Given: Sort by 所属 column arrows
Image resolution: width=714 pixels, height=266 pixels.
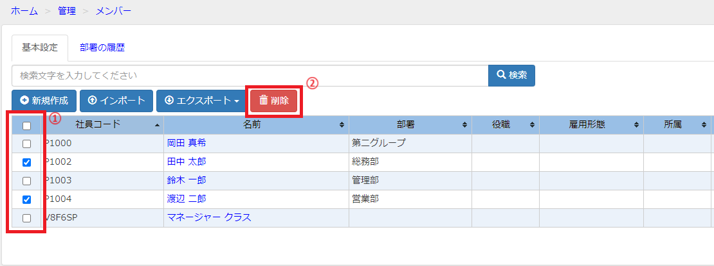Looking at the screenshot, I should point(704,125).
